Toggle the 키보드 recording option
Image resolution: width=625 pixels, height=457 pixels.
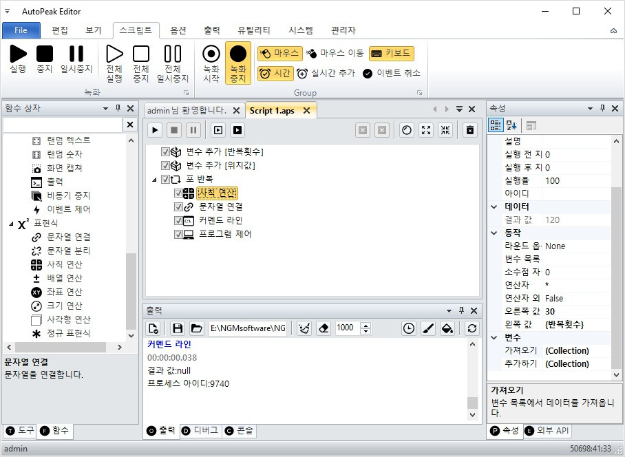[392, 54]
